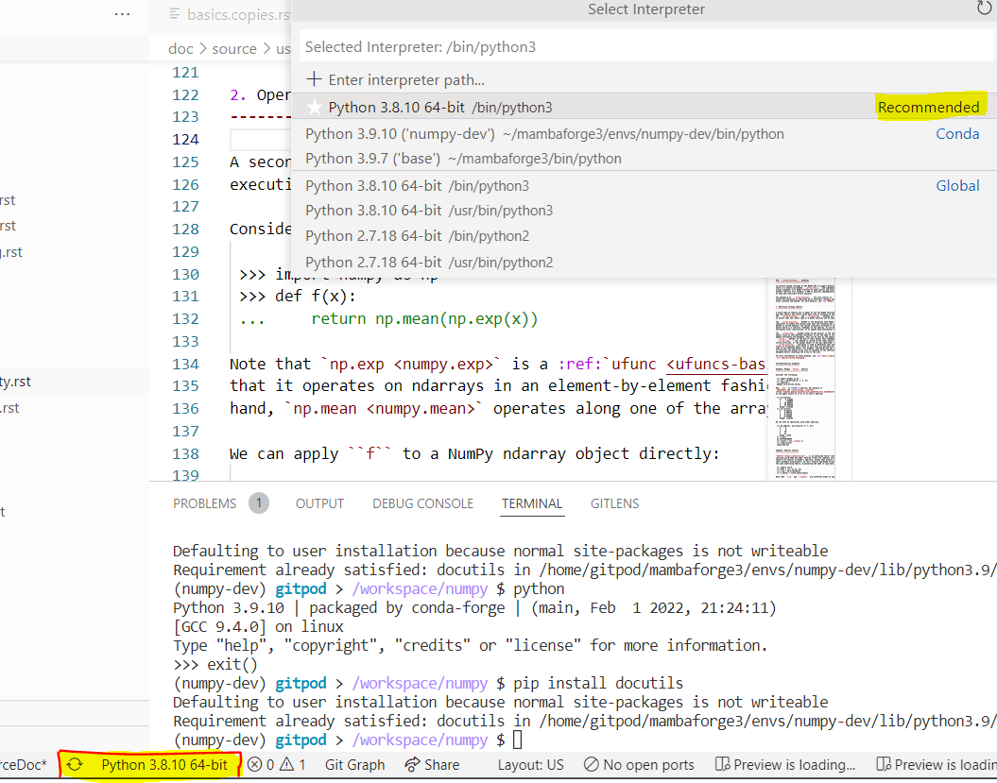Click the warnings triangle icon in status bar
This screenshot has height=783, width=997.
click(287, 764)
